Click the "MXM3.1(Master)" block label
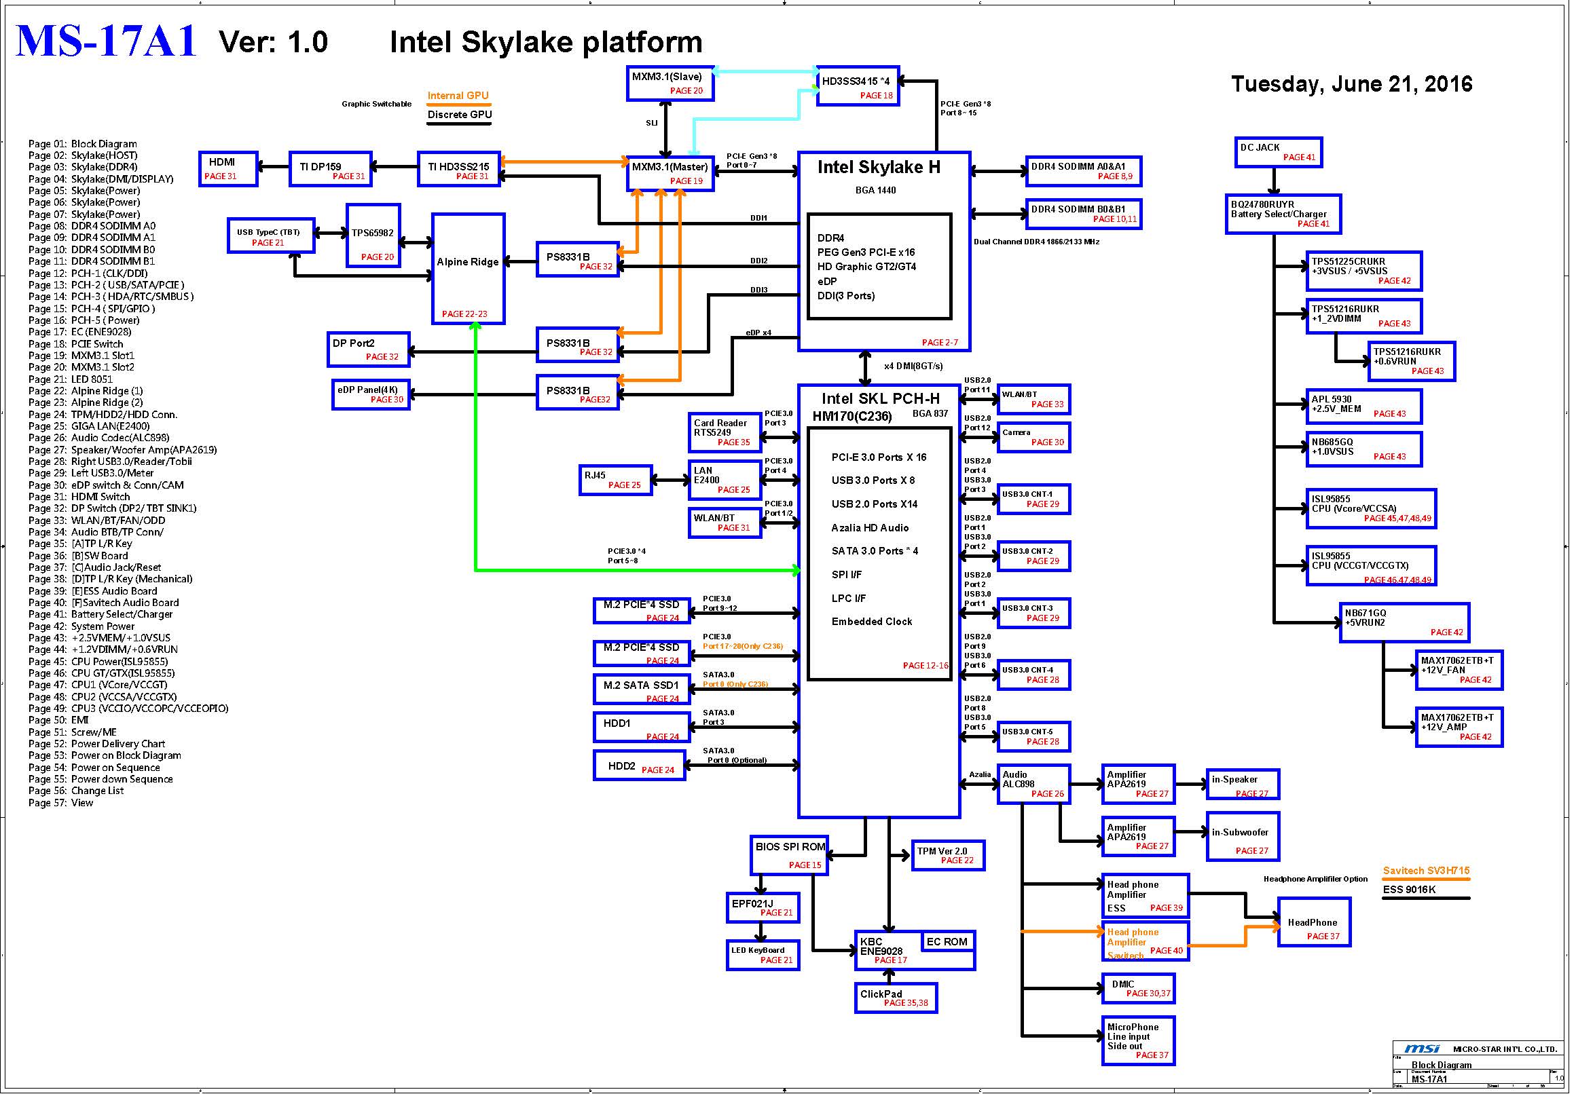This screenshot has width=1576, height=1094. 670,166
